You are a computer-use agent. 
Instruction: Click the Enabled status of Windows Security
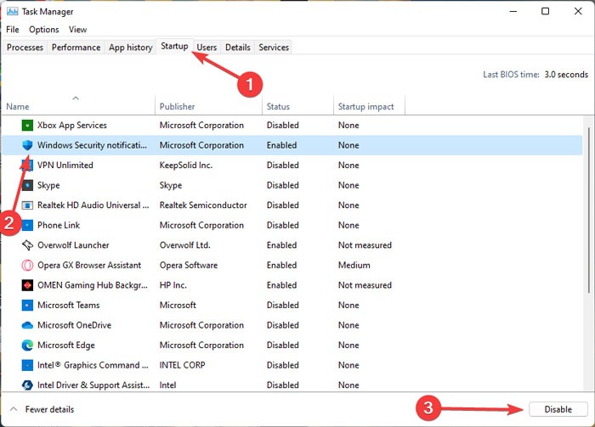click(281, 145)
